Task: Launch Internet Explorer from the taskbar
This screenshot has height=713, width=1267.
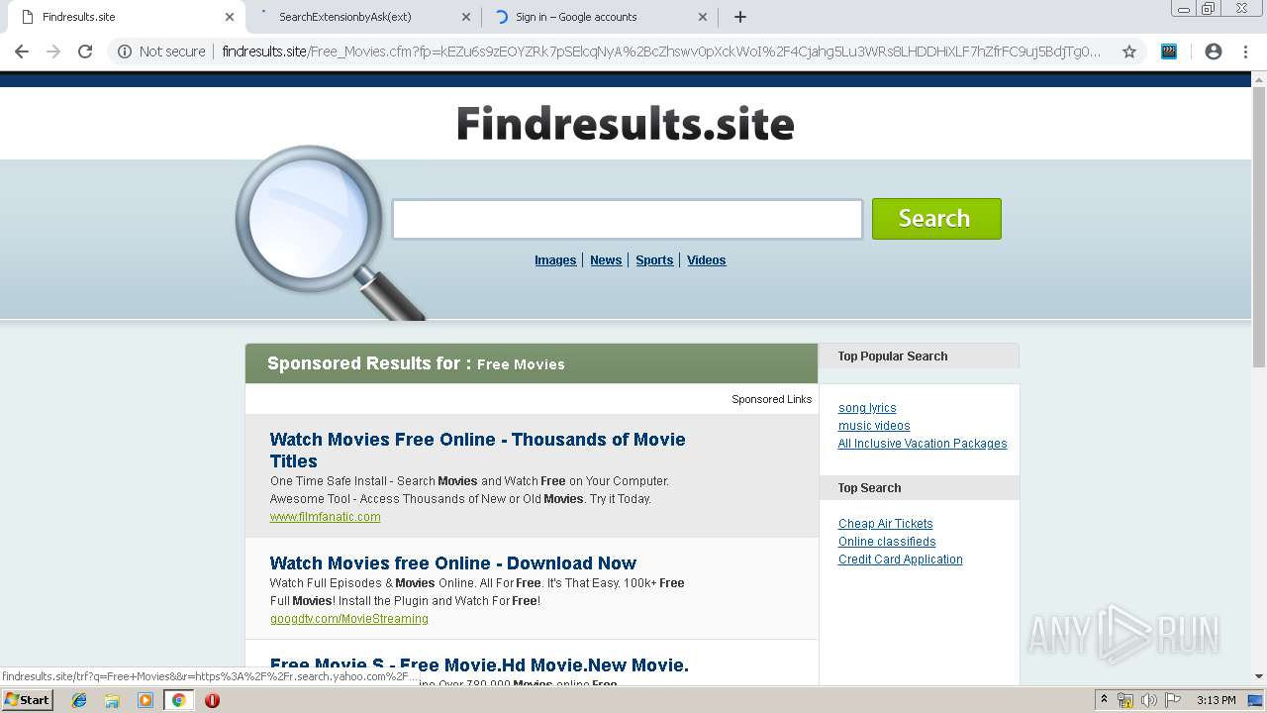Action: point(79,700)
